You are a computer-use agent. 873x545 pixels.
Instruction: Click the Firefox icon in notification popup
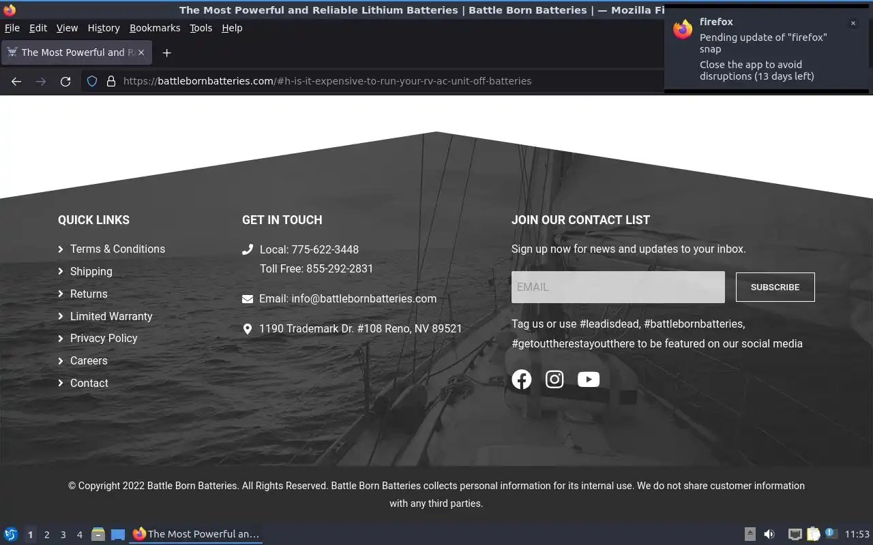coord(683,29)
